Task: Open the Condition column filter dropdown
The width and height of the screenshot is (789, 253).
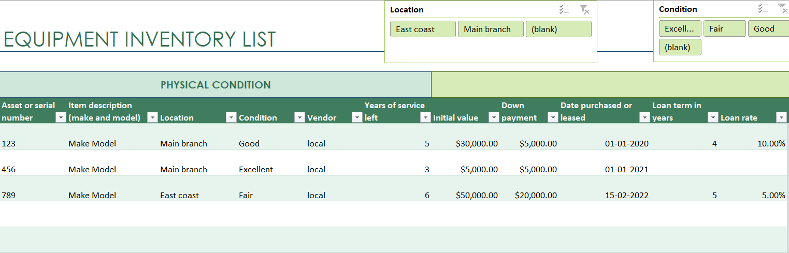Action: coord(299,118)
